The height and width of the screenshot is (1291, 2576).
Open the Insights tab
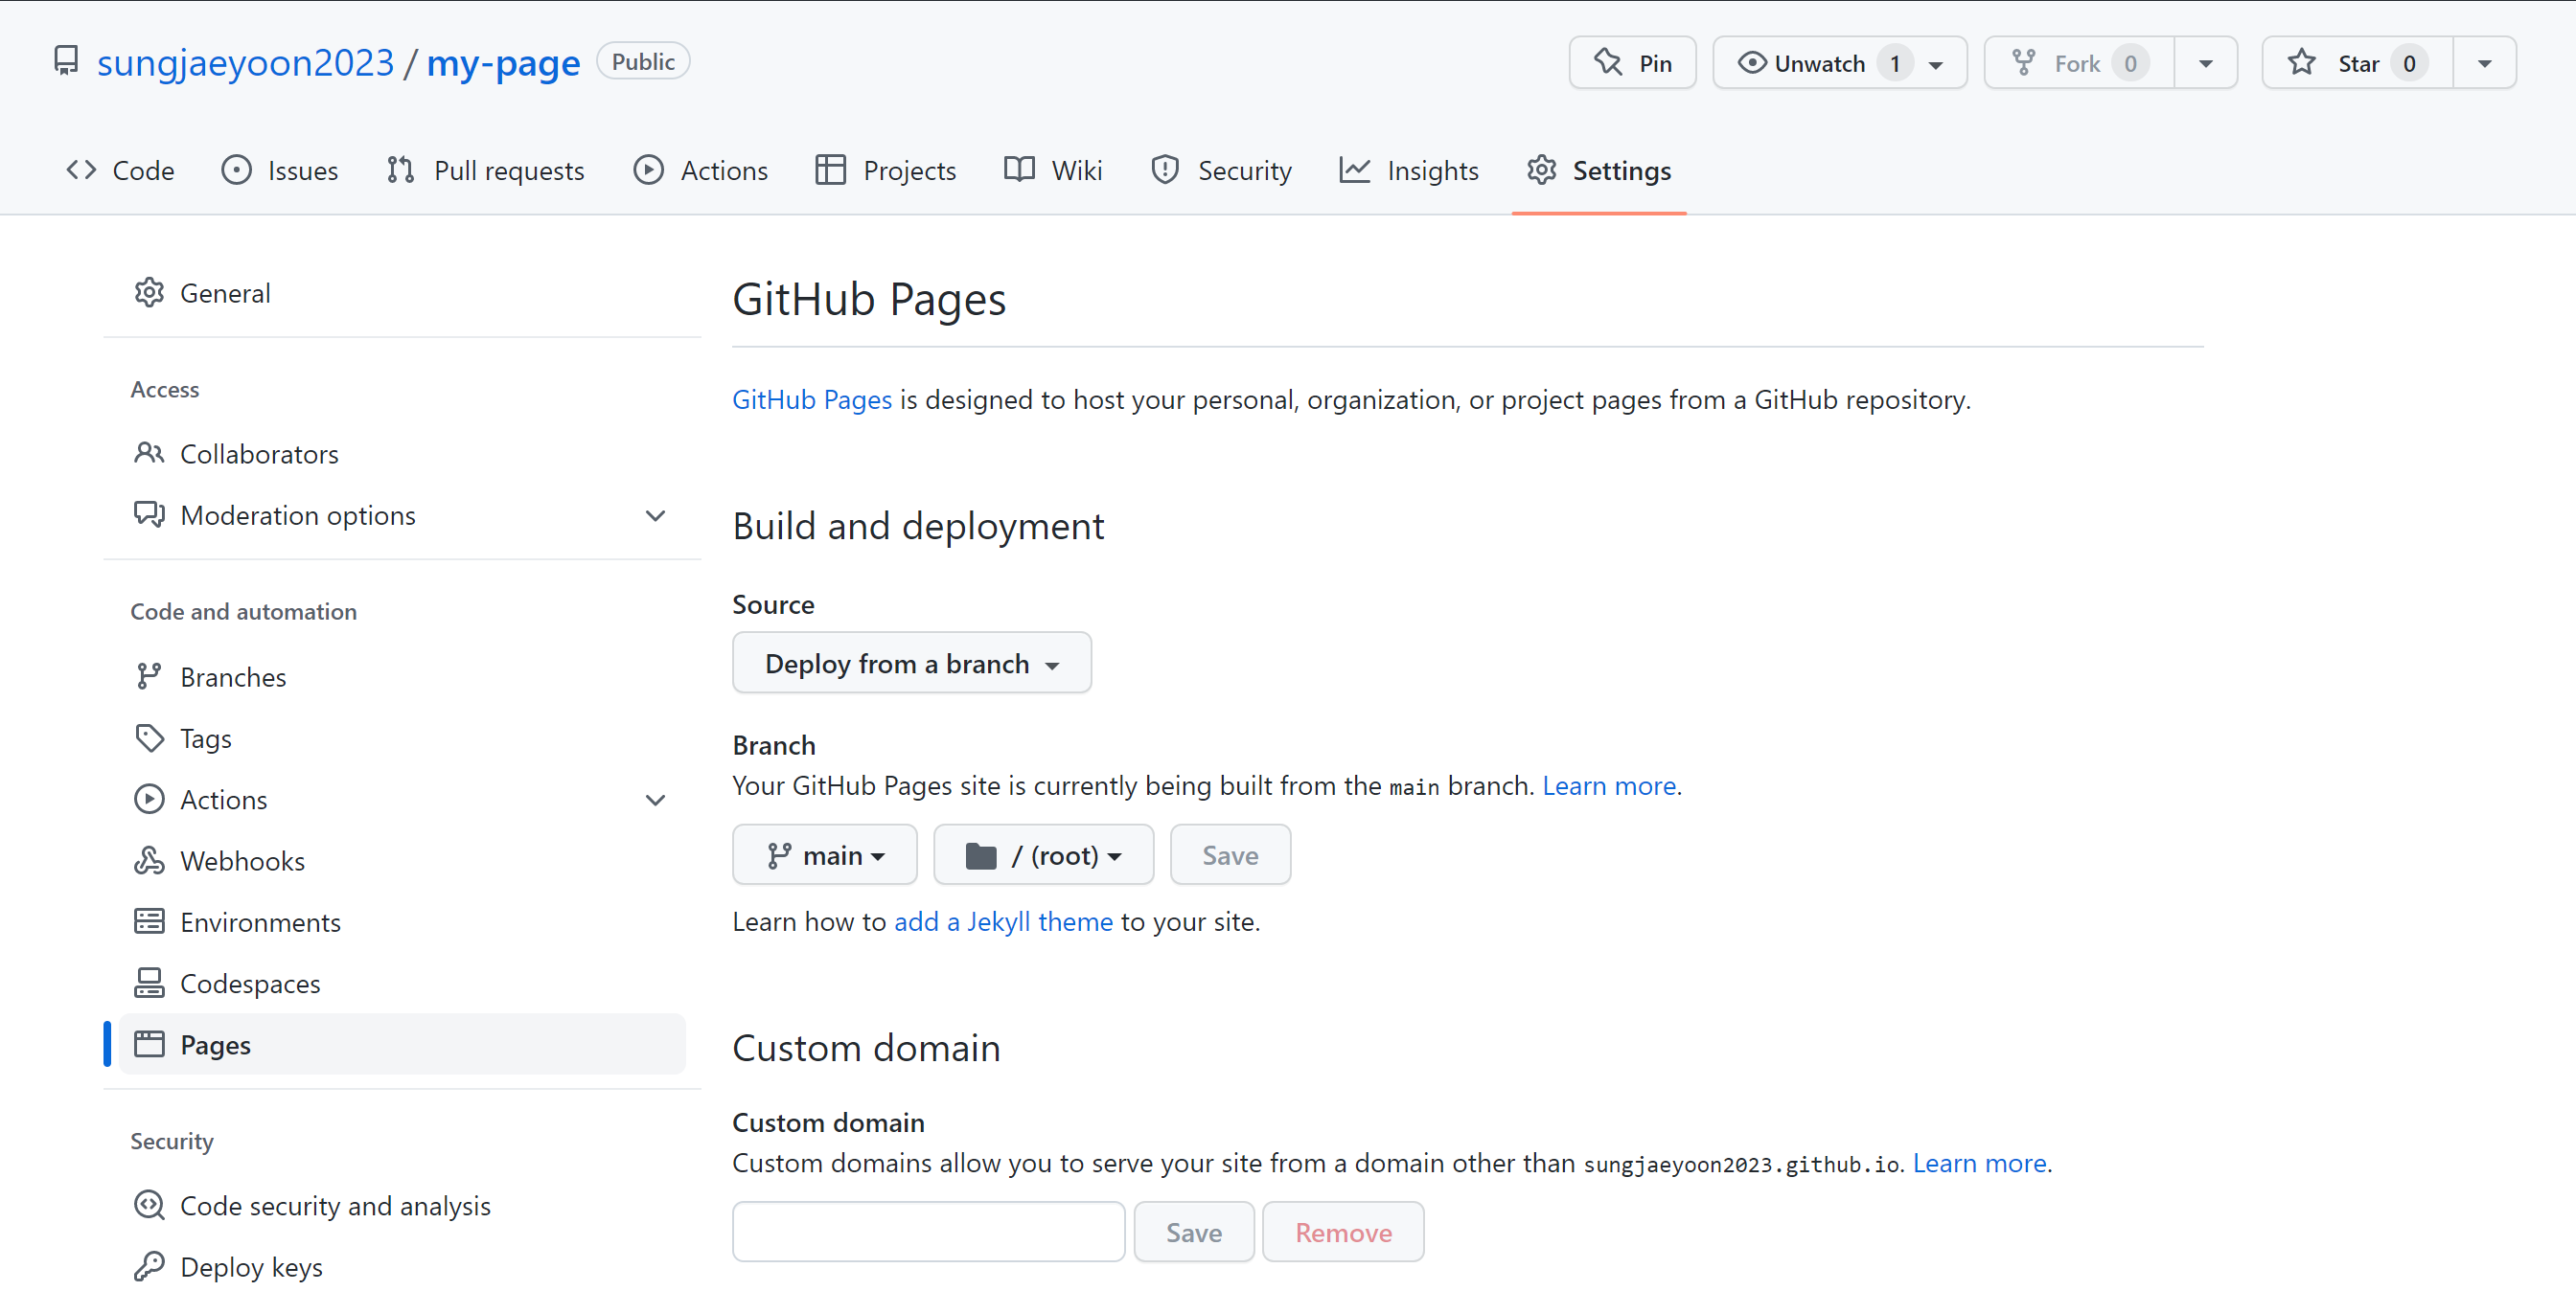click(1409, 170)
